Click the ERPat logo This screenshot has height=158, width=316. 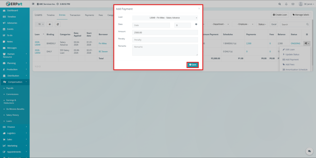[14, 4]
